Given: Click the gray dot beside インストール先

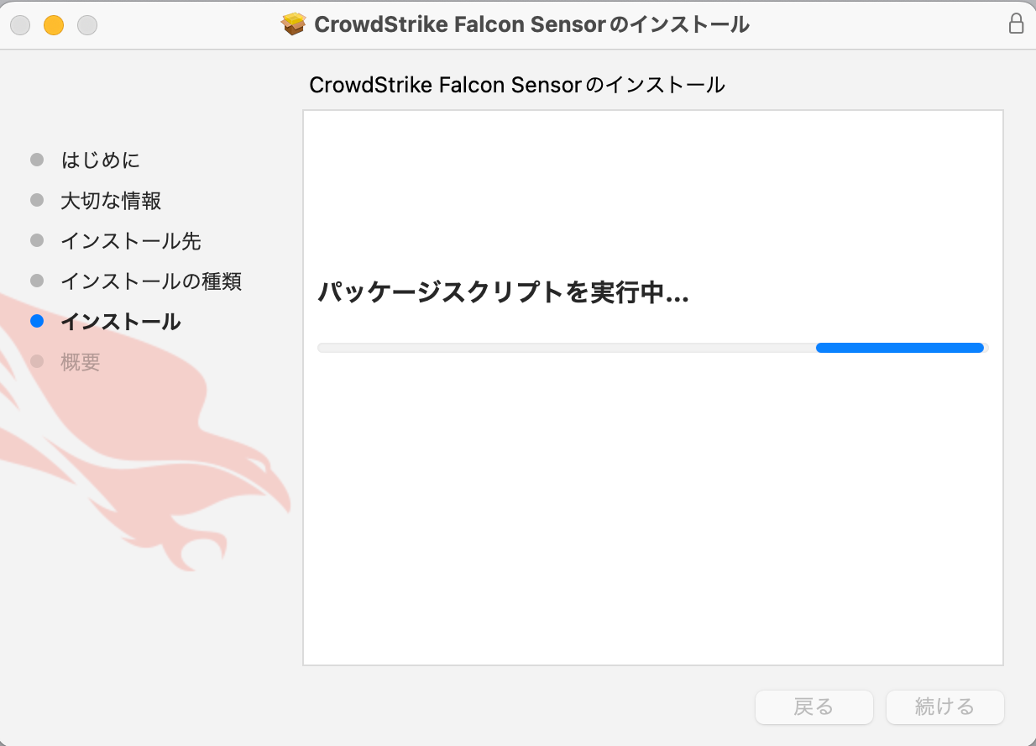Looking at the screenshot, I should click(37, 240).
